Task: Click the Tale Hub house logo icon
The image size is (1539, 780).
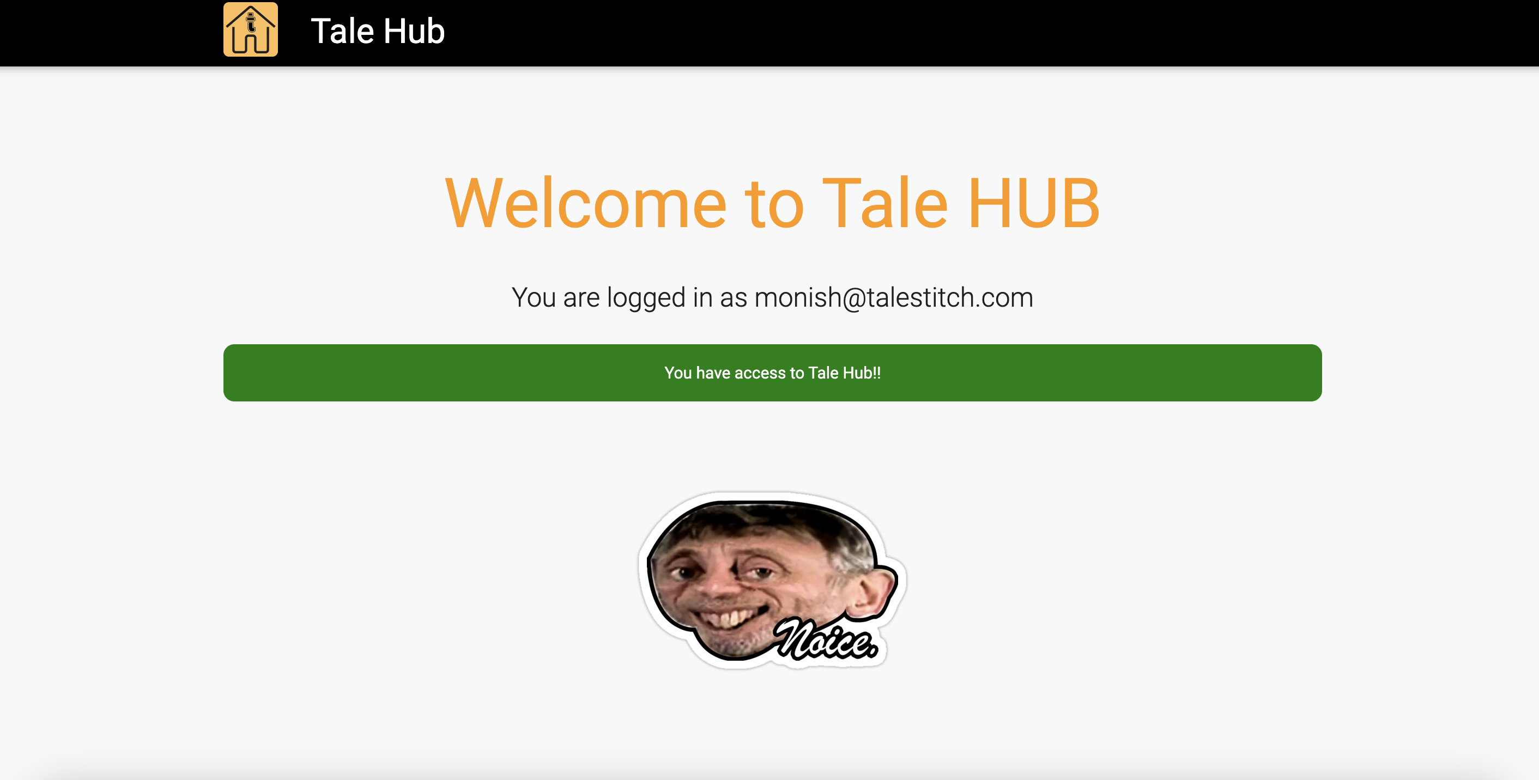Action: click(x=250, y=29)
